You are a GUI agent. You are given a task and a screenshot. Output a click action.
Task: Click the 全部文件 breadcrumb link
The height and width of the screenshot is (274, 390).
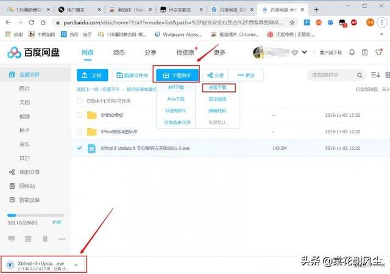(x=111, y=90)
